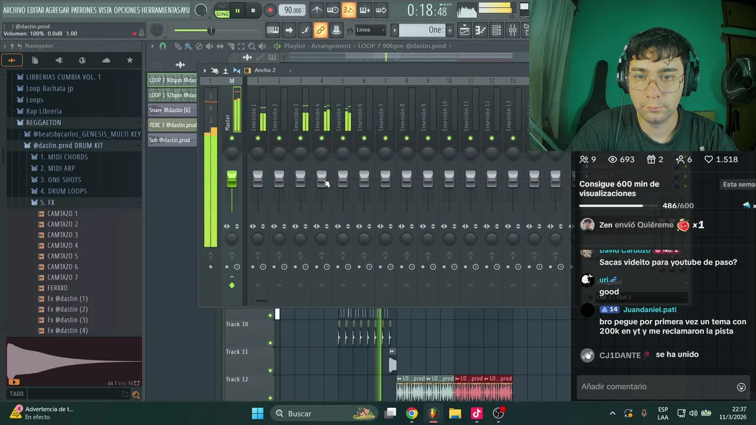
Task: Select the CAMTAZO 3 sample
Action: [x=63, y=235]
